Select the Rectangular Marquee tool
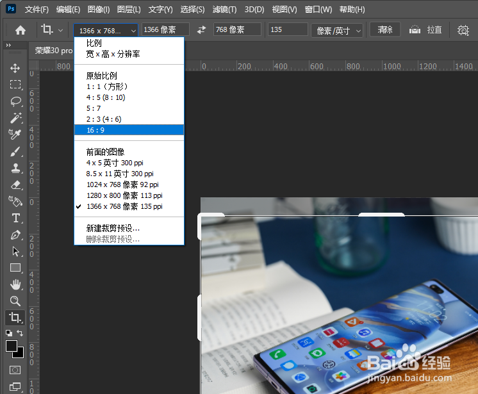 (15, 85)
